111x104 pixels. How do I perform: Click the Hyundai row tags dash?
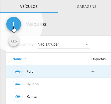click(93, 84)
